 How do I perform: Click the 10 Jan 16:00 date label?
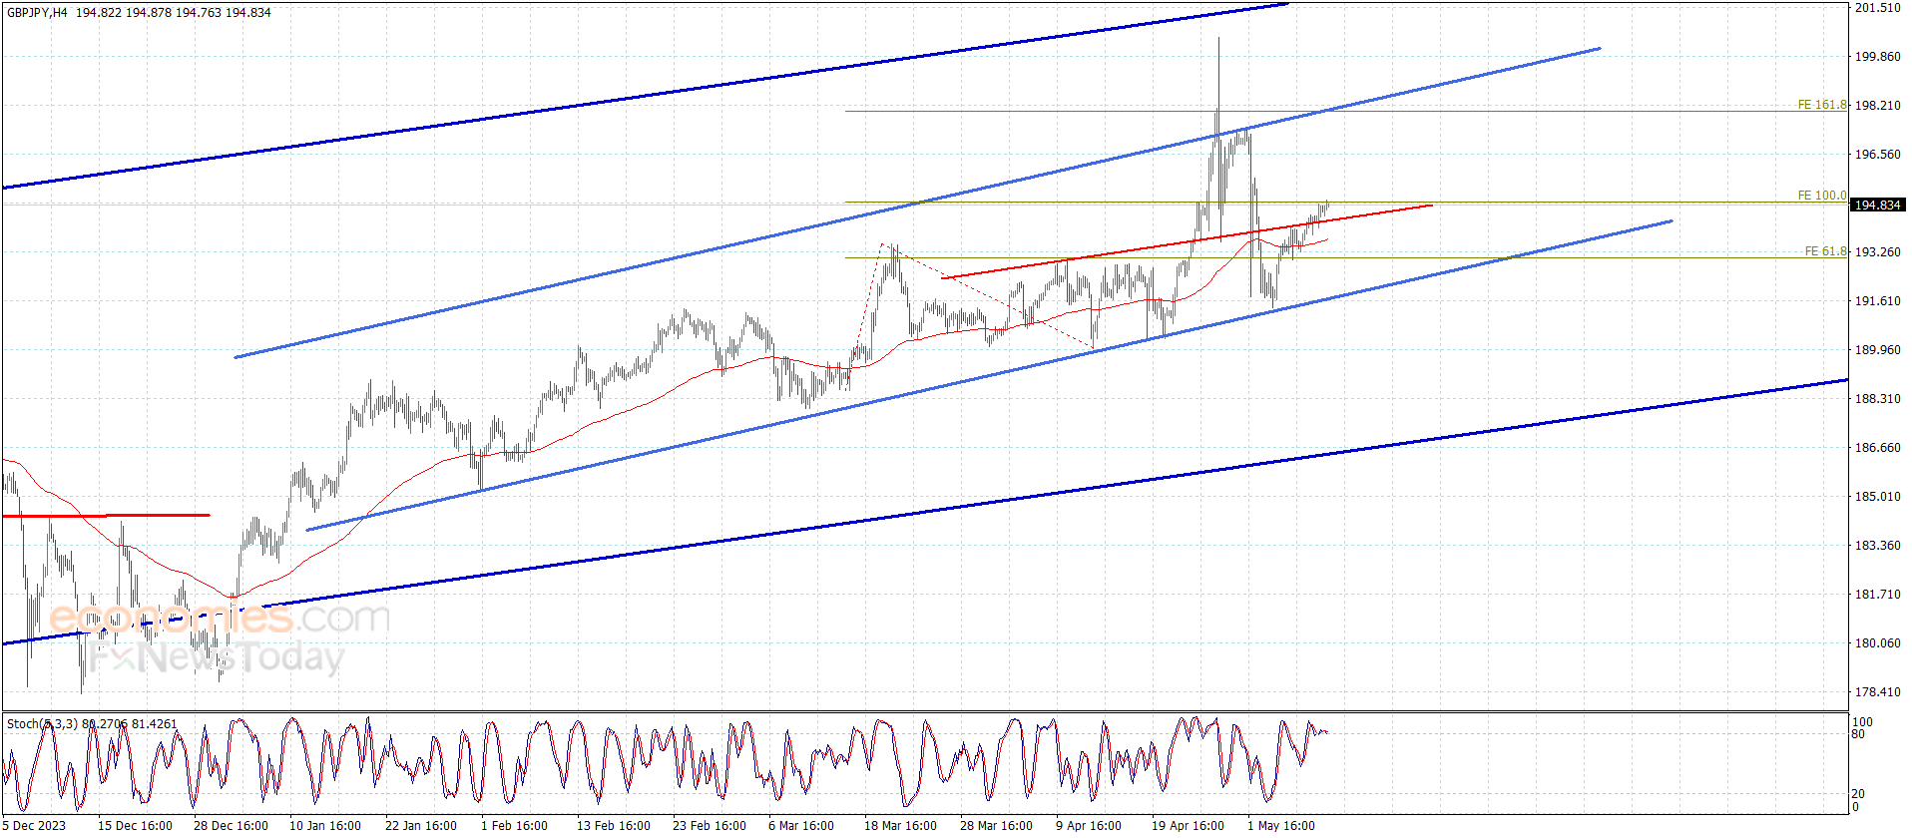tap(325, 826)
